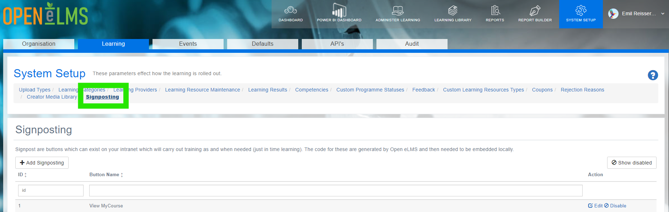669x212 pixels.
Task: Go to the Feedback section
Action: pos(424,90)
